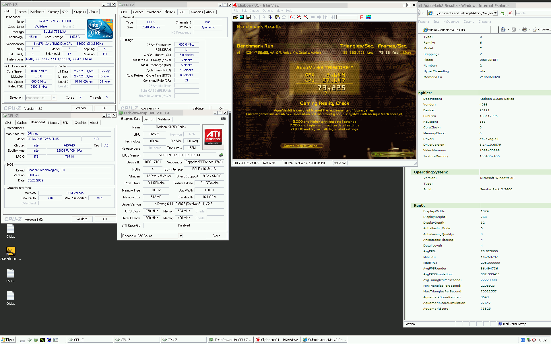Switch to SPD tab in top-left CPU-Z
Viewport: 551px width, 344px height.
tap(65, 12)
